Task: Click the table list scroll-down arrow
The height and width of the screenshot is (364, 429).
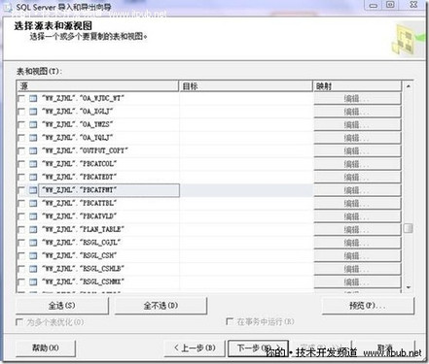Action: tap(409, 287)
